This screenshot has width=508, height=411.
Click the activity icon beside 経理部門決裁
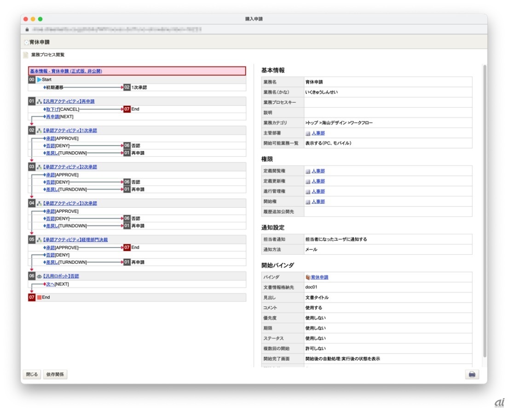39,240
